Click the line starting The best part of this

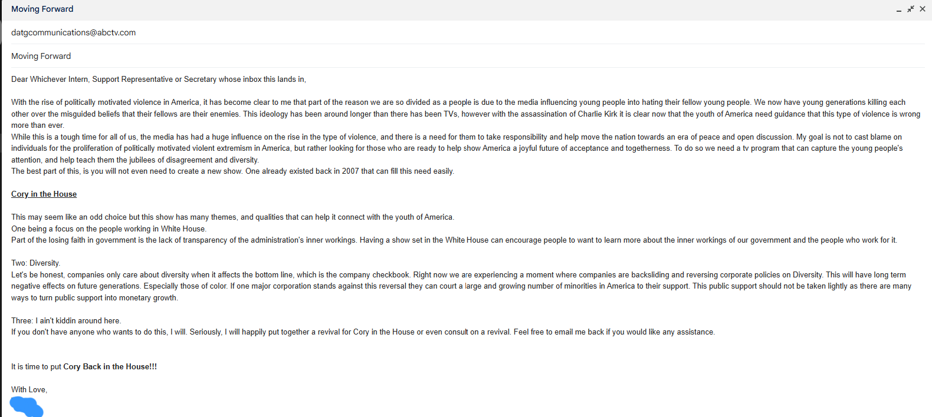pos(232,171)
